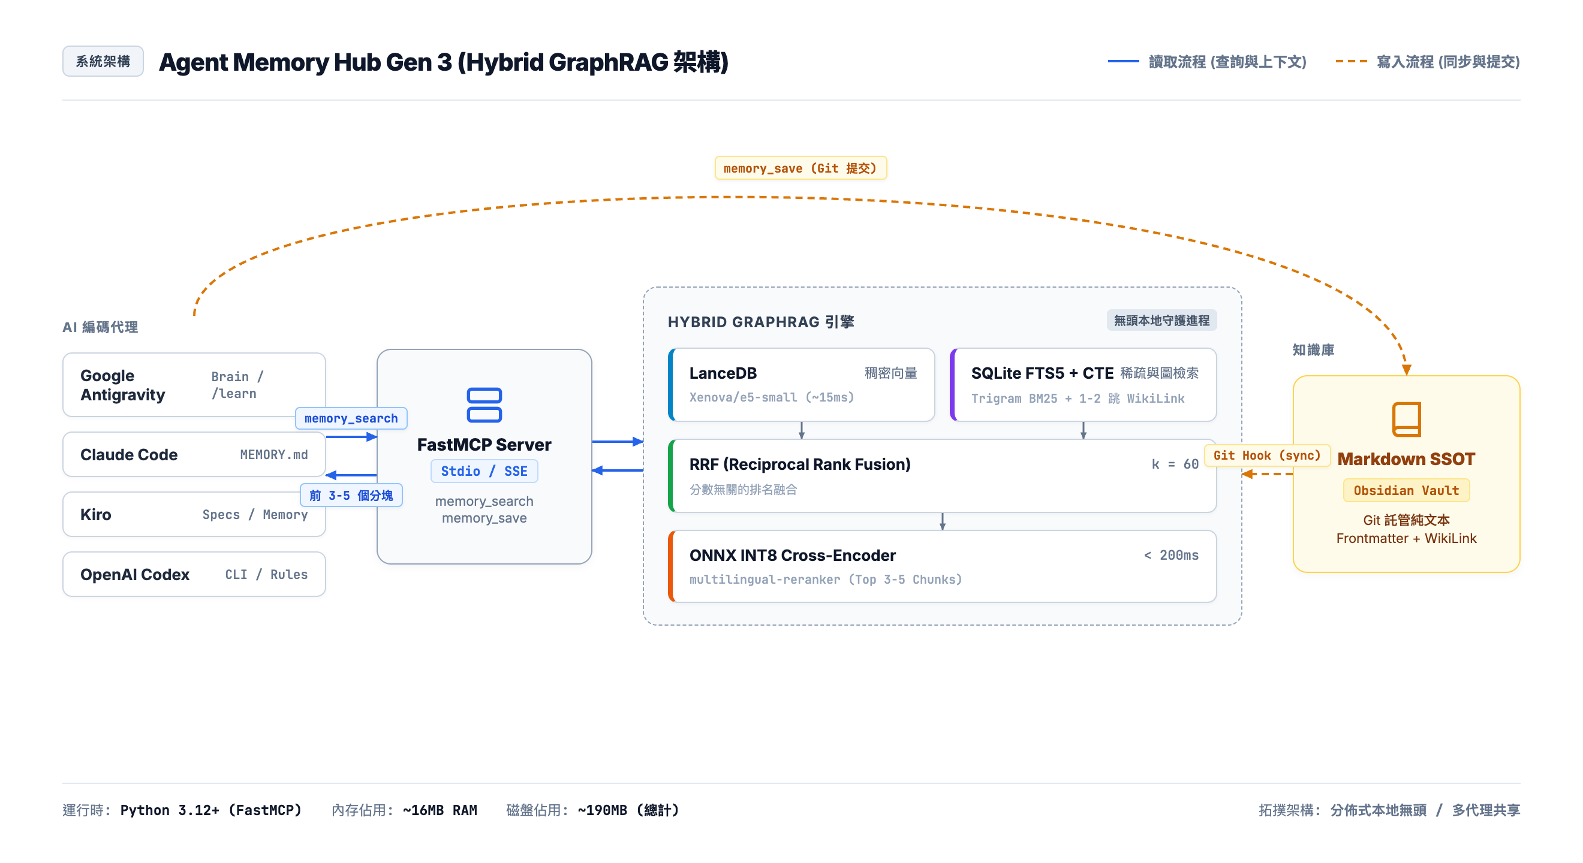This screenshot has width=1583, height=863.
Task: Click the 分數無關的排名融合 subtitle
Action: pyautogui.click(x=743, y=490)
